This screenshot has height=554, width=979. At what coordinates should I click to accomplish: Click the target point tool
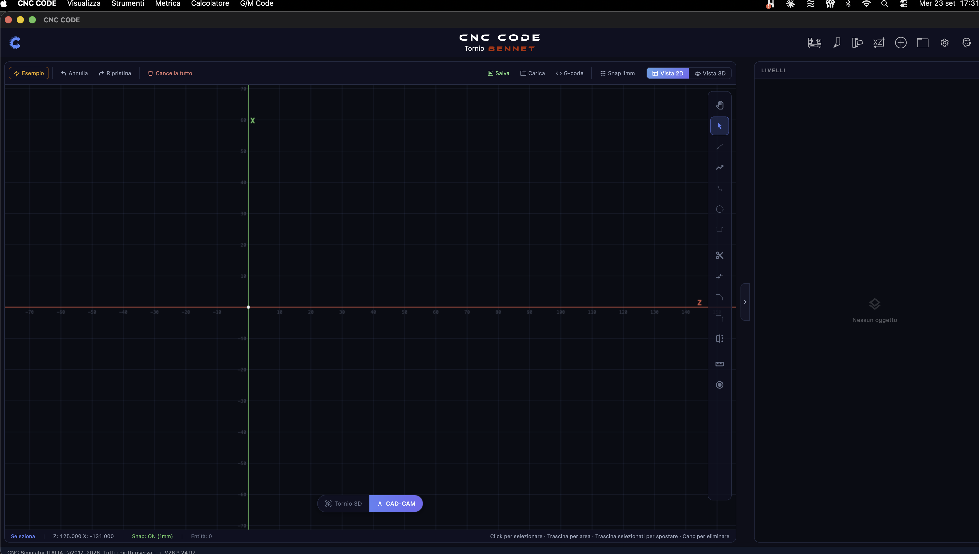[x=719, y=385]
